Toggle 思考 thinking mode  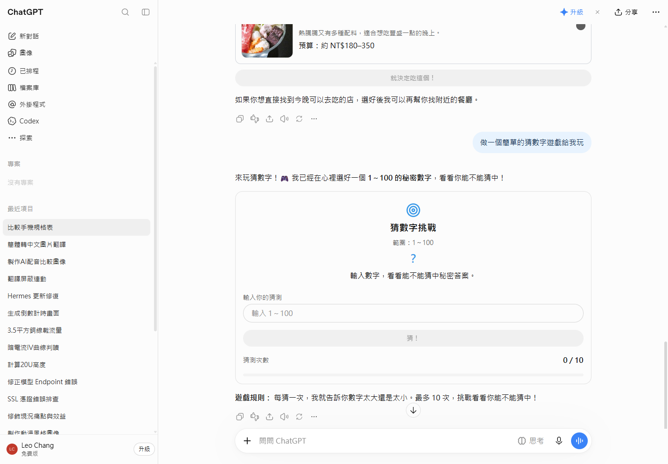pos(531,441)
